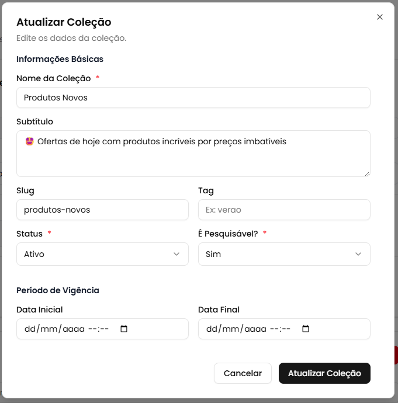The image size is (398, 403).
Task: Select the Slug field containing produtos-novos
Action: [x=102, y=210]
